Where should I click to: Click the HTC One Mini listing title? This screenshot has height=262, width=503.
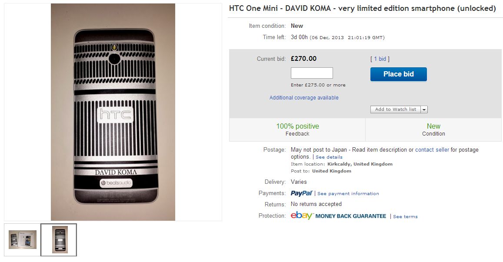tap(362, 9)
